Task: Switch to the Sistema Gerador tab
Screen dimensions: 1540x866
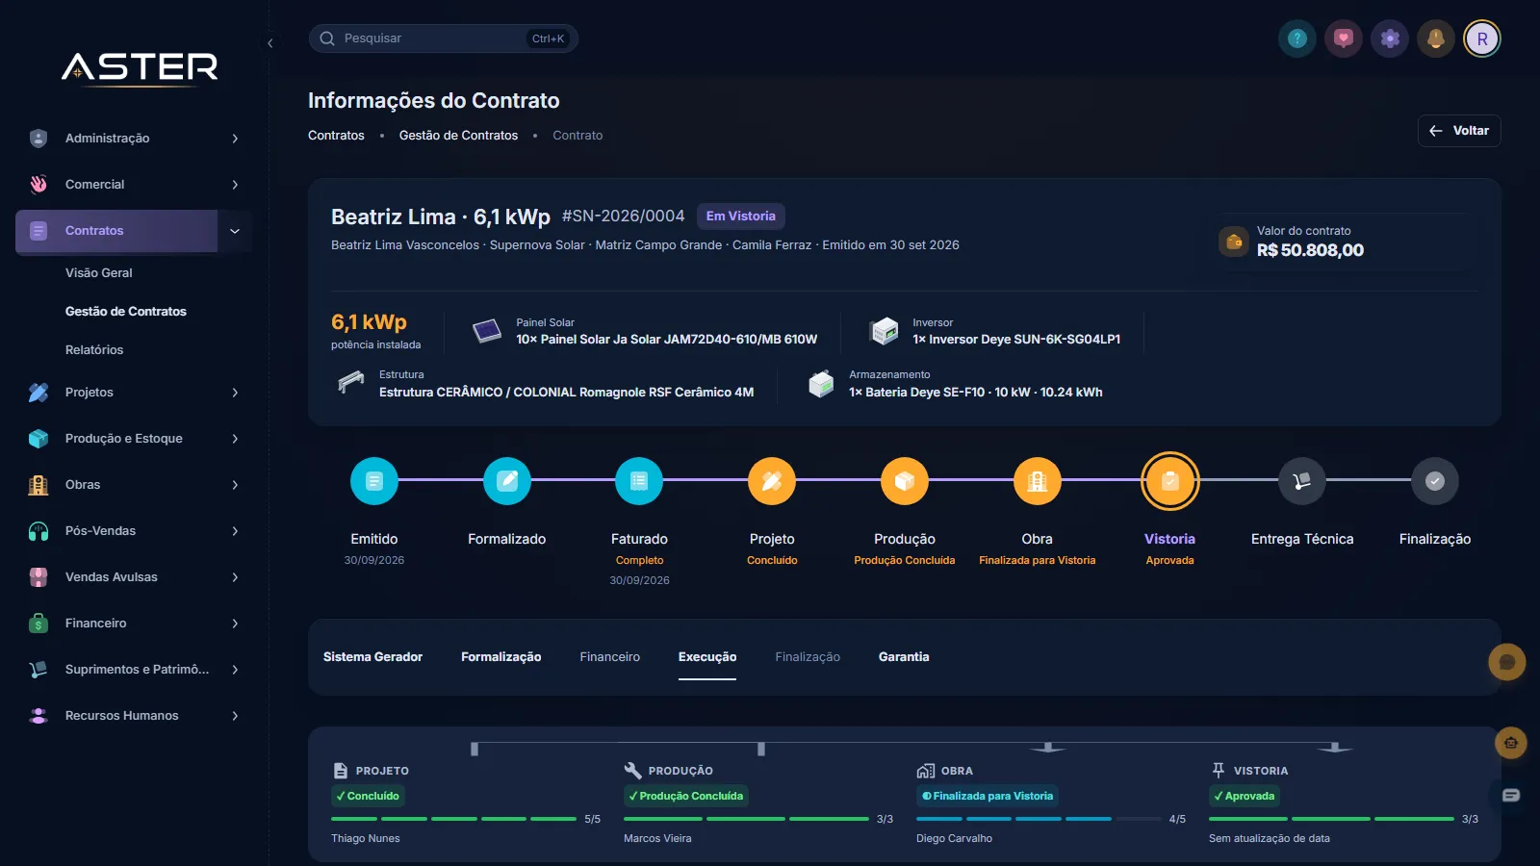Action: click(x=372, y=657)
